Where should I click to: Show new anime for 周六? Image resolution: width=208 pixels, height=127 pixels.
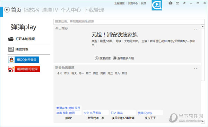pos(117,73)
